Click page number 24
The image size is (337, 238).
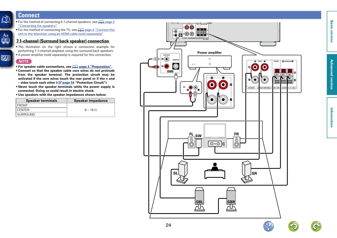168,225
